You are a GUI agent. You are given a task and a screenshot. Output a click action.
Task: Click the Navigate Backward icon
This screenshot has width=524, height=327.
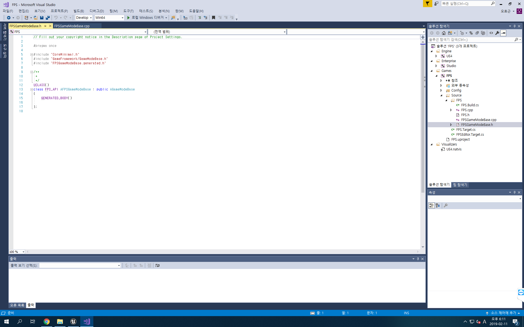8,18
